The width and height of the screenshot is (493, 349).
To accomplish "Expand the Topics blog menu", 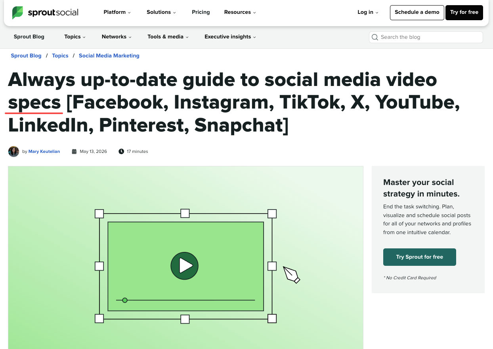I will [75, 37].
